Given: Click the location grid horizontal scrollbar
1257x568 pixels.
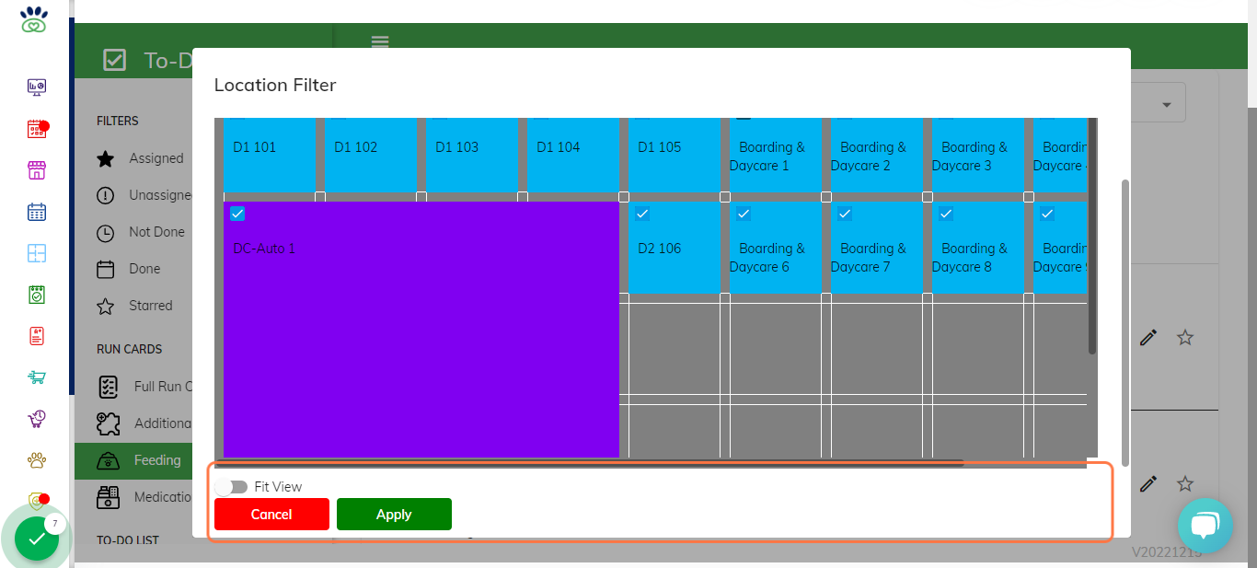Looking at the screenshot, I should tap(589, 463).
